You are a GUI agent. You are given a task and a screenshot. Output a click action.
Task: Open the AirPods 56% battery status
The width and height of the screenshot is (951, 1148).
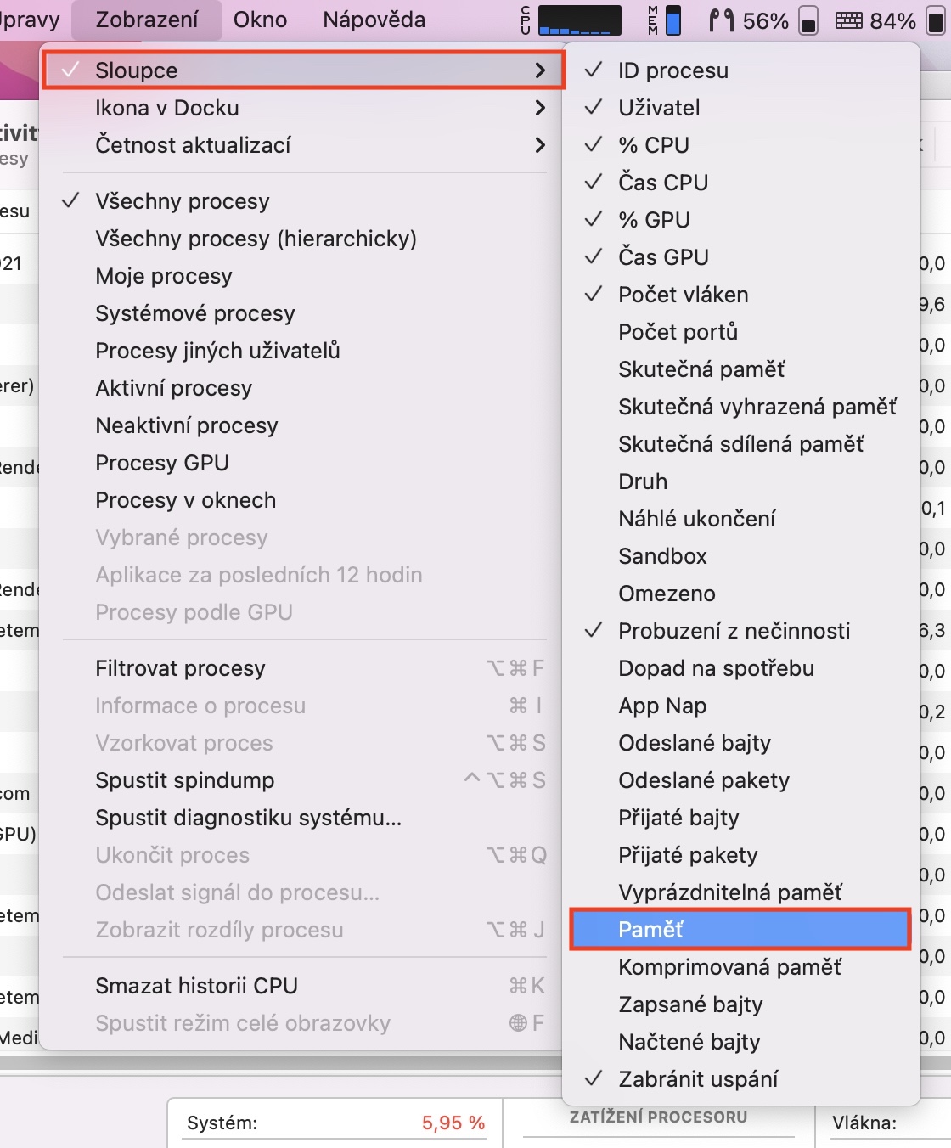[x=749, y=20]
